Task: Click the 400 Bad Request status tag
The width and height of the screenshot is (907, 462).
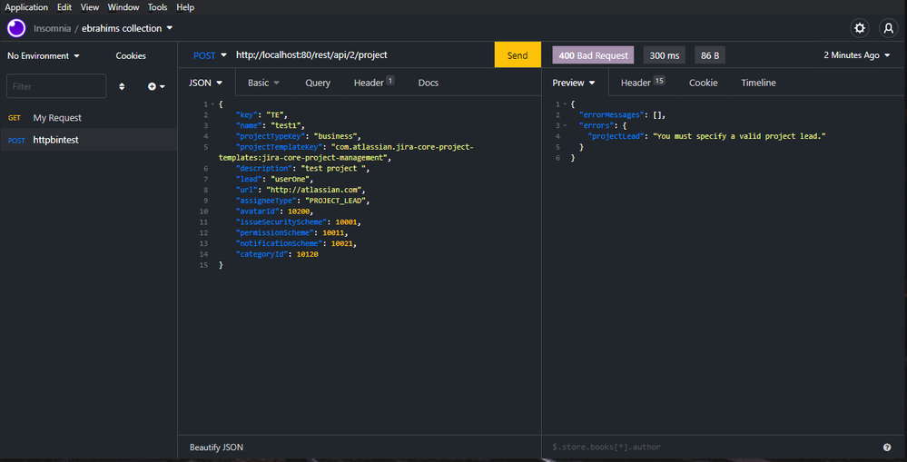Action: click(594, 55)
